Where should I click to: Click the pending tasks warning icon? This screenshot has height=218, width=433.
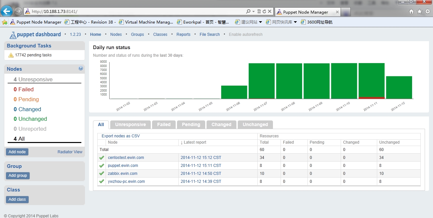11,55
